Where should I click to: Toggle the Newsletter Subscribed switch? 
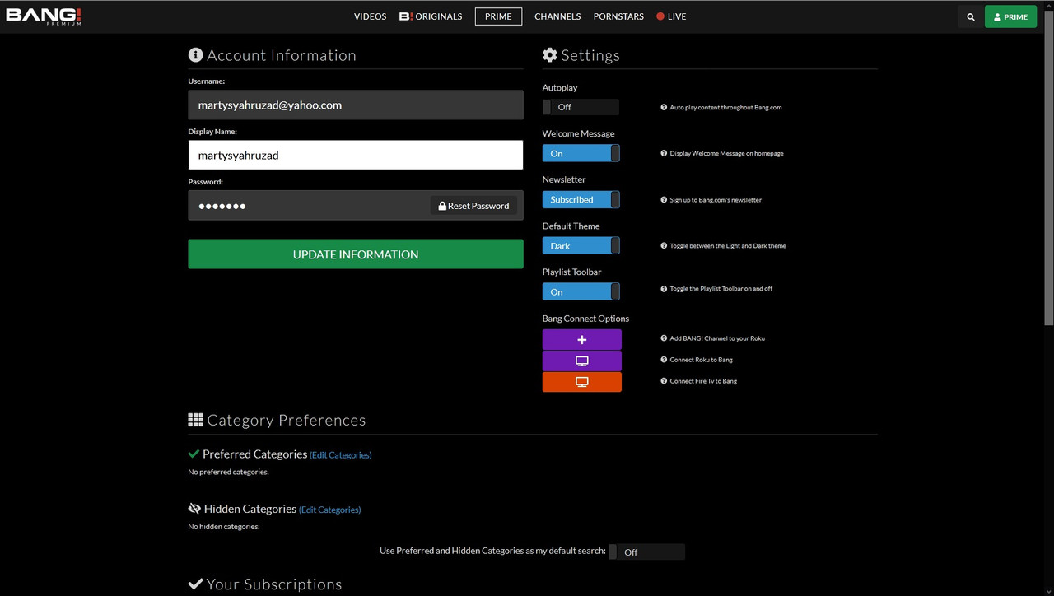[x=581, y=199]
